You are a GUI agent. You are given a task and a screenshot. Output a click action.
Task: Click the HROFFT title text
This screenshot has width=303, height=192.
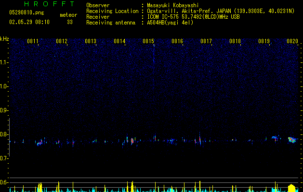point(50,4)
